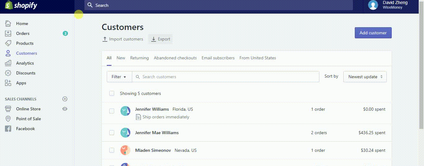Switch to the New tab
The image size is (424, 166).
pyautogui.click(x=121, y=58)
